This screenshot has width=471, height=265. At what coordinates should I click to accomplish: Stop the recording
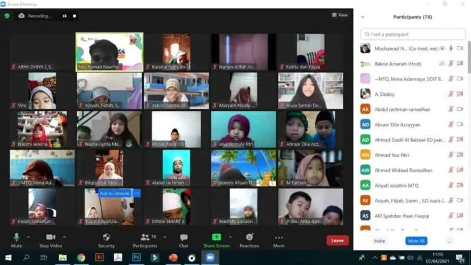coord(74,16)
